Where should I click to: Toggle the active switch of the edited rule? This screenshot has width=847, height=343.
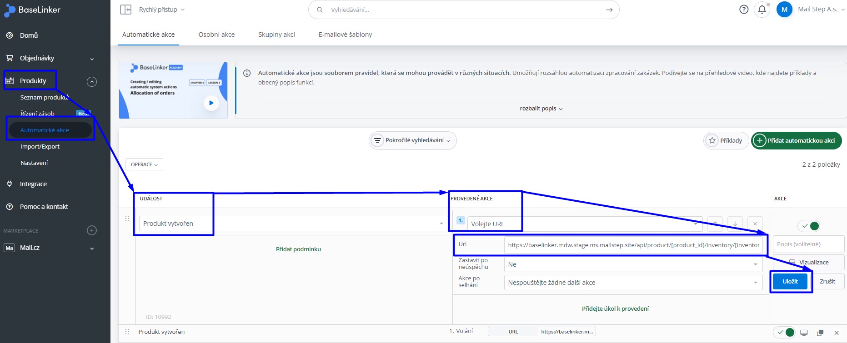pyautogui.click(x=809, y=226)
